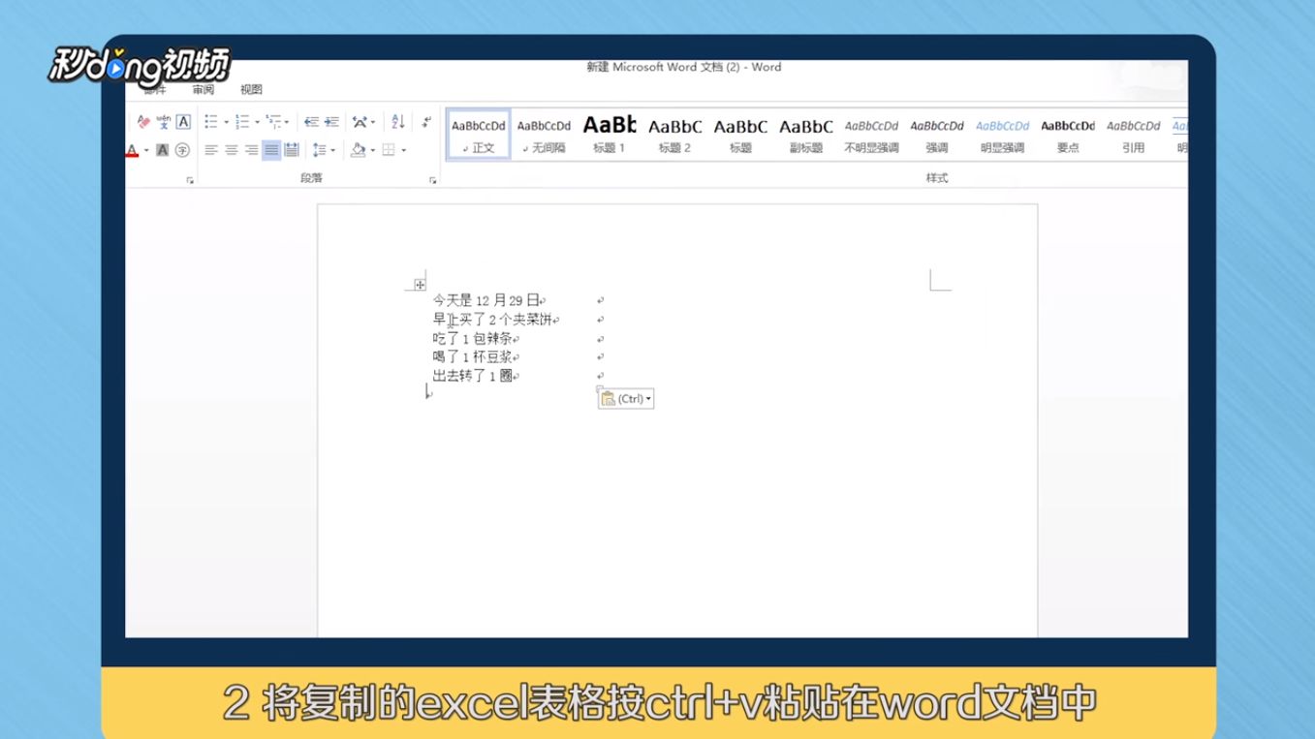Apply the 明显强调 style
This screenshot has height=739, width=1315.
1003,135
